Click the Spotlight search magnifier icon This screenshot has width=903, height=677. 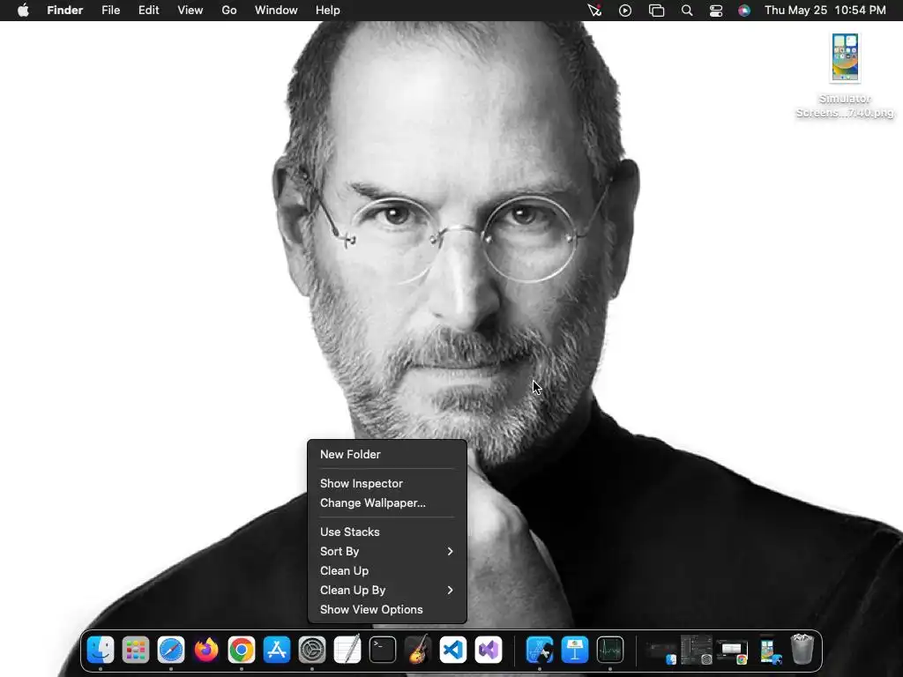[686, 11]
